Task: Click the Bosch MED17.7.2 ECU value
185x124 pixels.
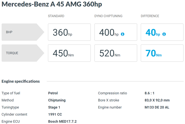Action: [x=62, y=122]
